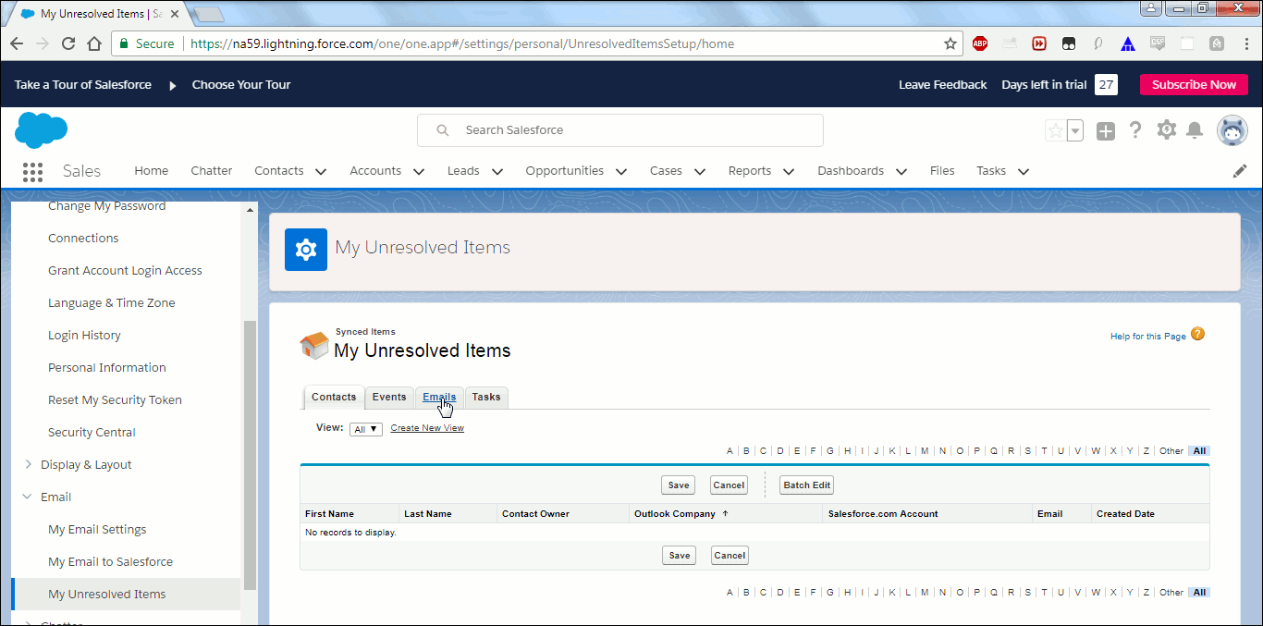Open the Help question mark icon
Viewport: 1263px width, 626px height.
(1135, 130)
